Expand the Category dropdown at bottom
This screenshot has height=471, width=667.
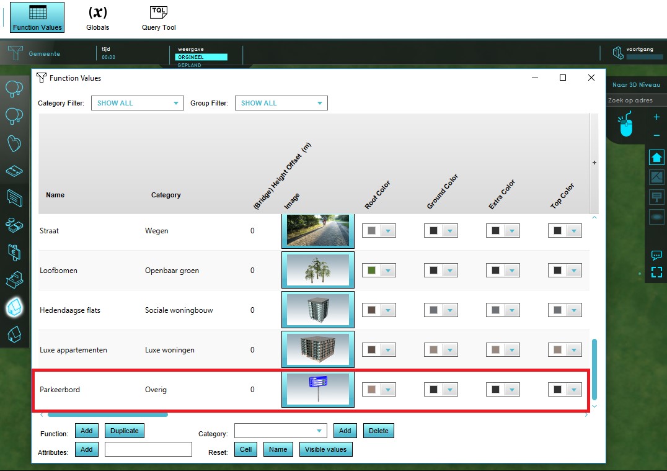[280, 431]
